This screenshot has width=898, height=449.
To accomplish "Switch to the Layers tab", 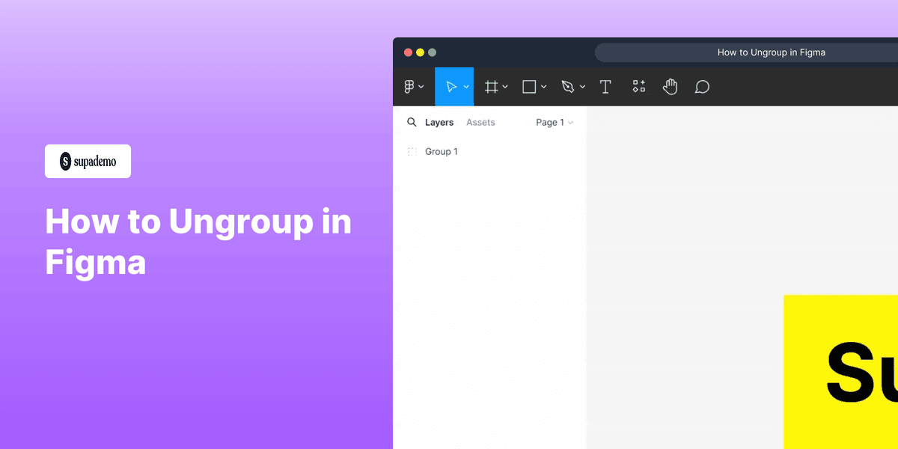I will (x=440, y=122).
